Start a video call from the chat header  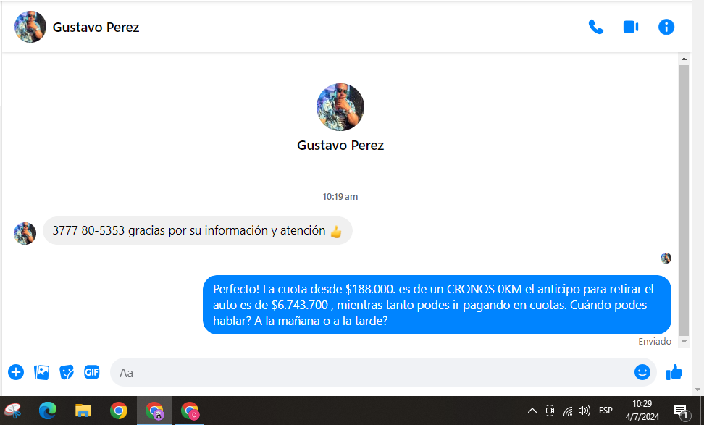click(x=630, y=28)
